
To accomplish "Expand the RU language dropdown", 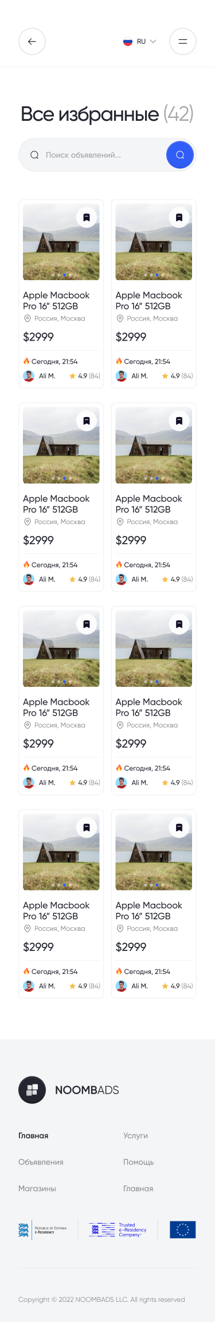I will tap(140, 41).
